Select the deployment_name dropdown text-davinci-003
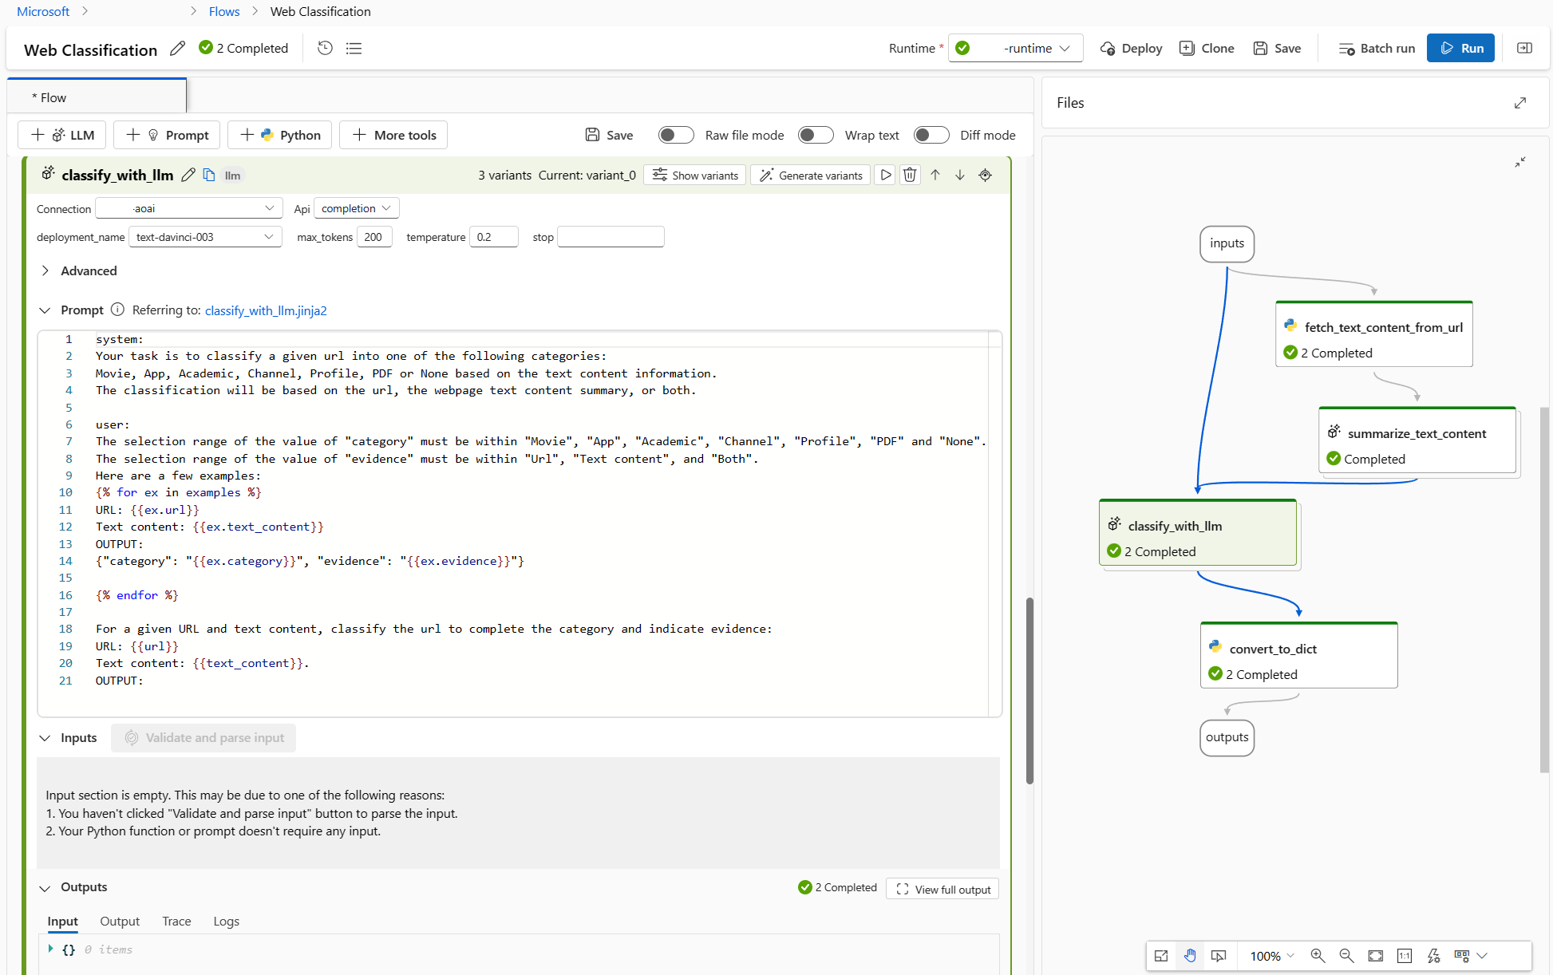 click(204, 237)
